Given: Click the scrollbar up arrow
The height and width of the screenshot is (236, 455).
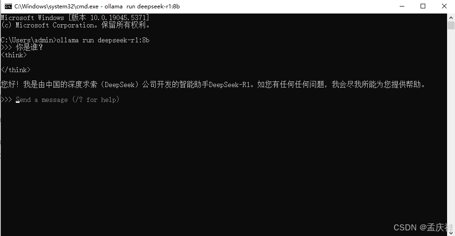Looking at the screenshot, I should pyautogui.click(x=451, y=17).
